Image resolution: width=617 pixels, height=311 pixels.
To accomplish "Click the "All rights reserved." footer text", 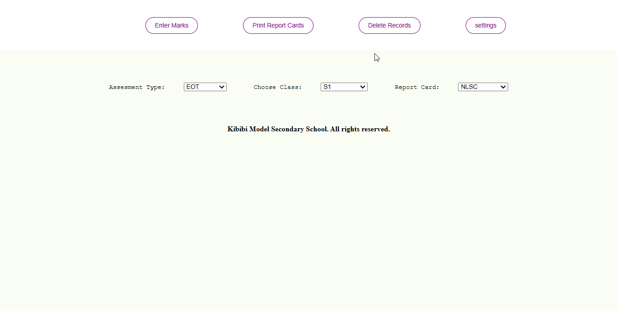I will pyautogui.click(x=360, y=129).
